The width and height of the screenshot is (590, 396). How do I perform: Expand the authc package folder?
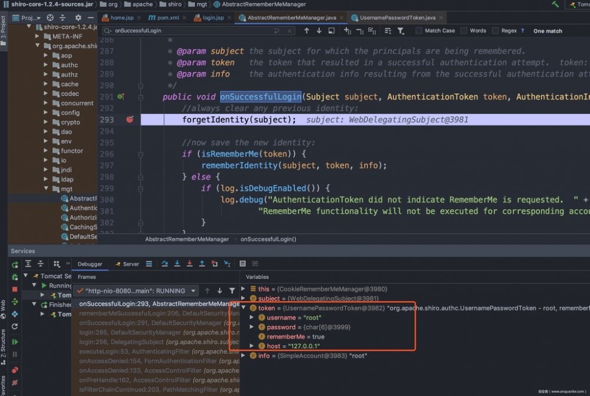[x=47, y=65]
